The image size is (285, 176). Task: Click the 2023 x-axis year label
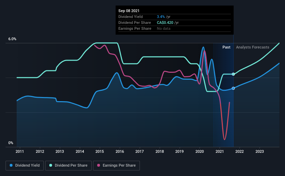(260, 151)
